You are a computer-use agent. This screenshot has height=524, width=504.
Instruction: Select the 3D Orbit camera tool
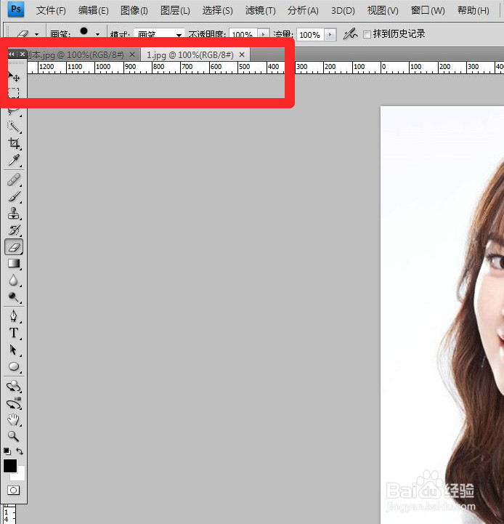pyautogui.click(x=14, y=403)
